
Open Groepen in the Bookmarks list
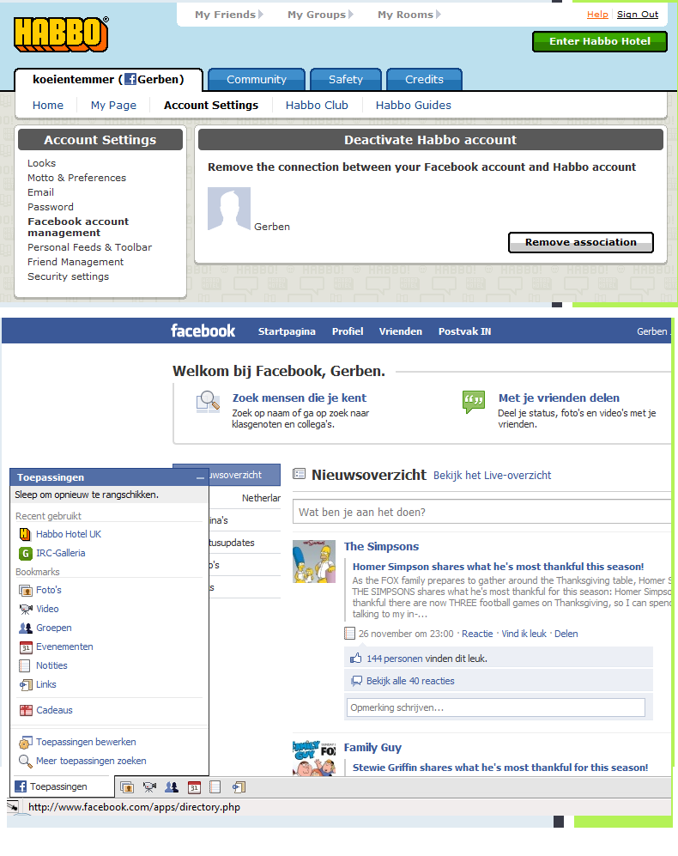coord(53,628)
